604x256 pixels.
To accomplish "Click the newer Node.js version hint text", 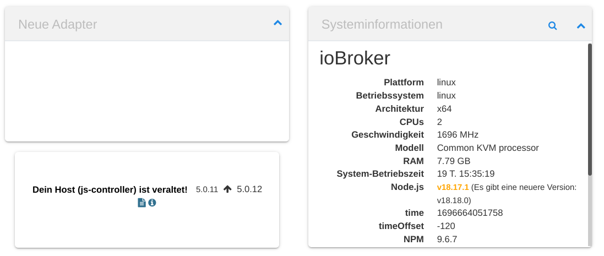I will 523,188.
